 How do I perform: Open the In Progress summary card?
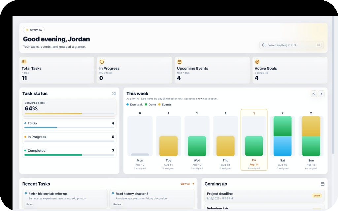pos(135,70)
